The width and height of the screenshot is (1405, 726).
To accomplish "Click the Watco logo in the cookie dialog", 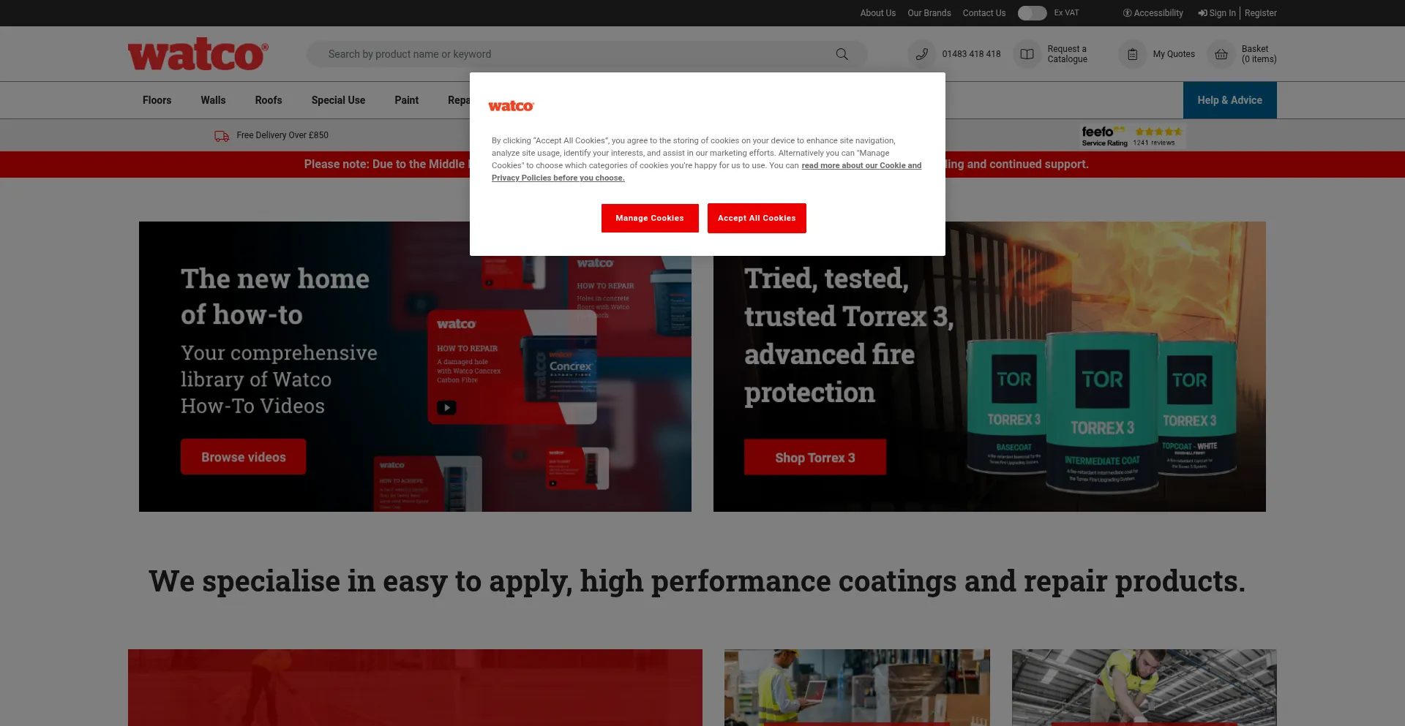I will pos(512,106).
